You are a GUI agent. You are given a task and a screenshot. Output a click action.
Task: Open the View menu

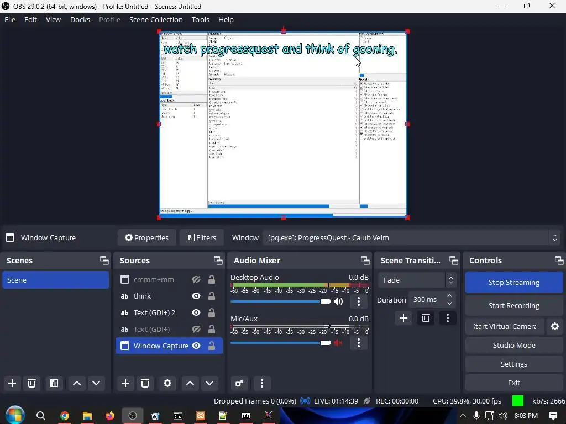[x=53, y=19]
